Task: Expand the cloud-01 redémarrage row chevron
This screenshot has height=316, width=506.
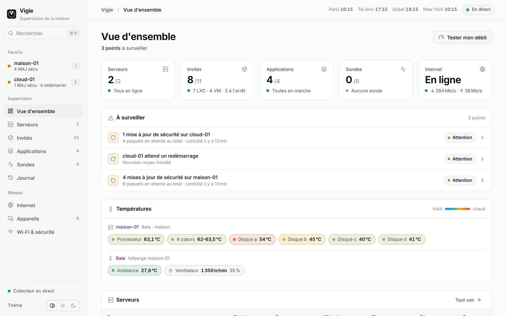Action: (x=482, y=159)
